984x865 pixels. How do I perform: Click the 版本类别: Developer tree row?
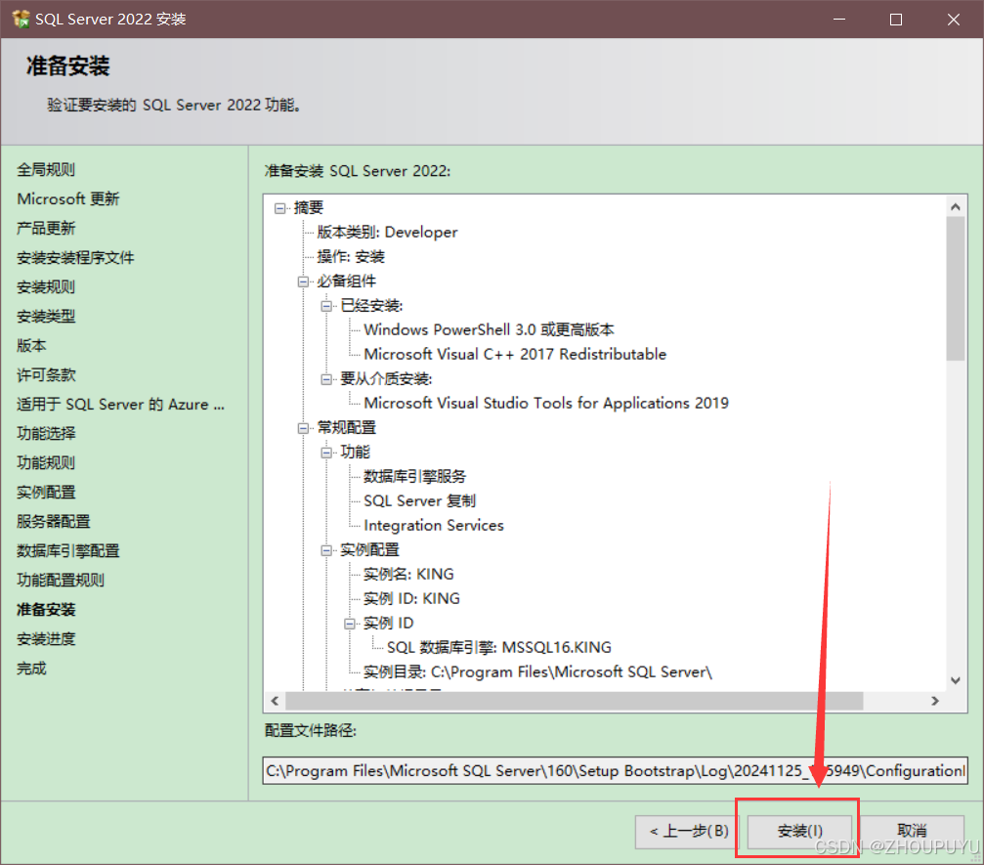pos(387,233)
